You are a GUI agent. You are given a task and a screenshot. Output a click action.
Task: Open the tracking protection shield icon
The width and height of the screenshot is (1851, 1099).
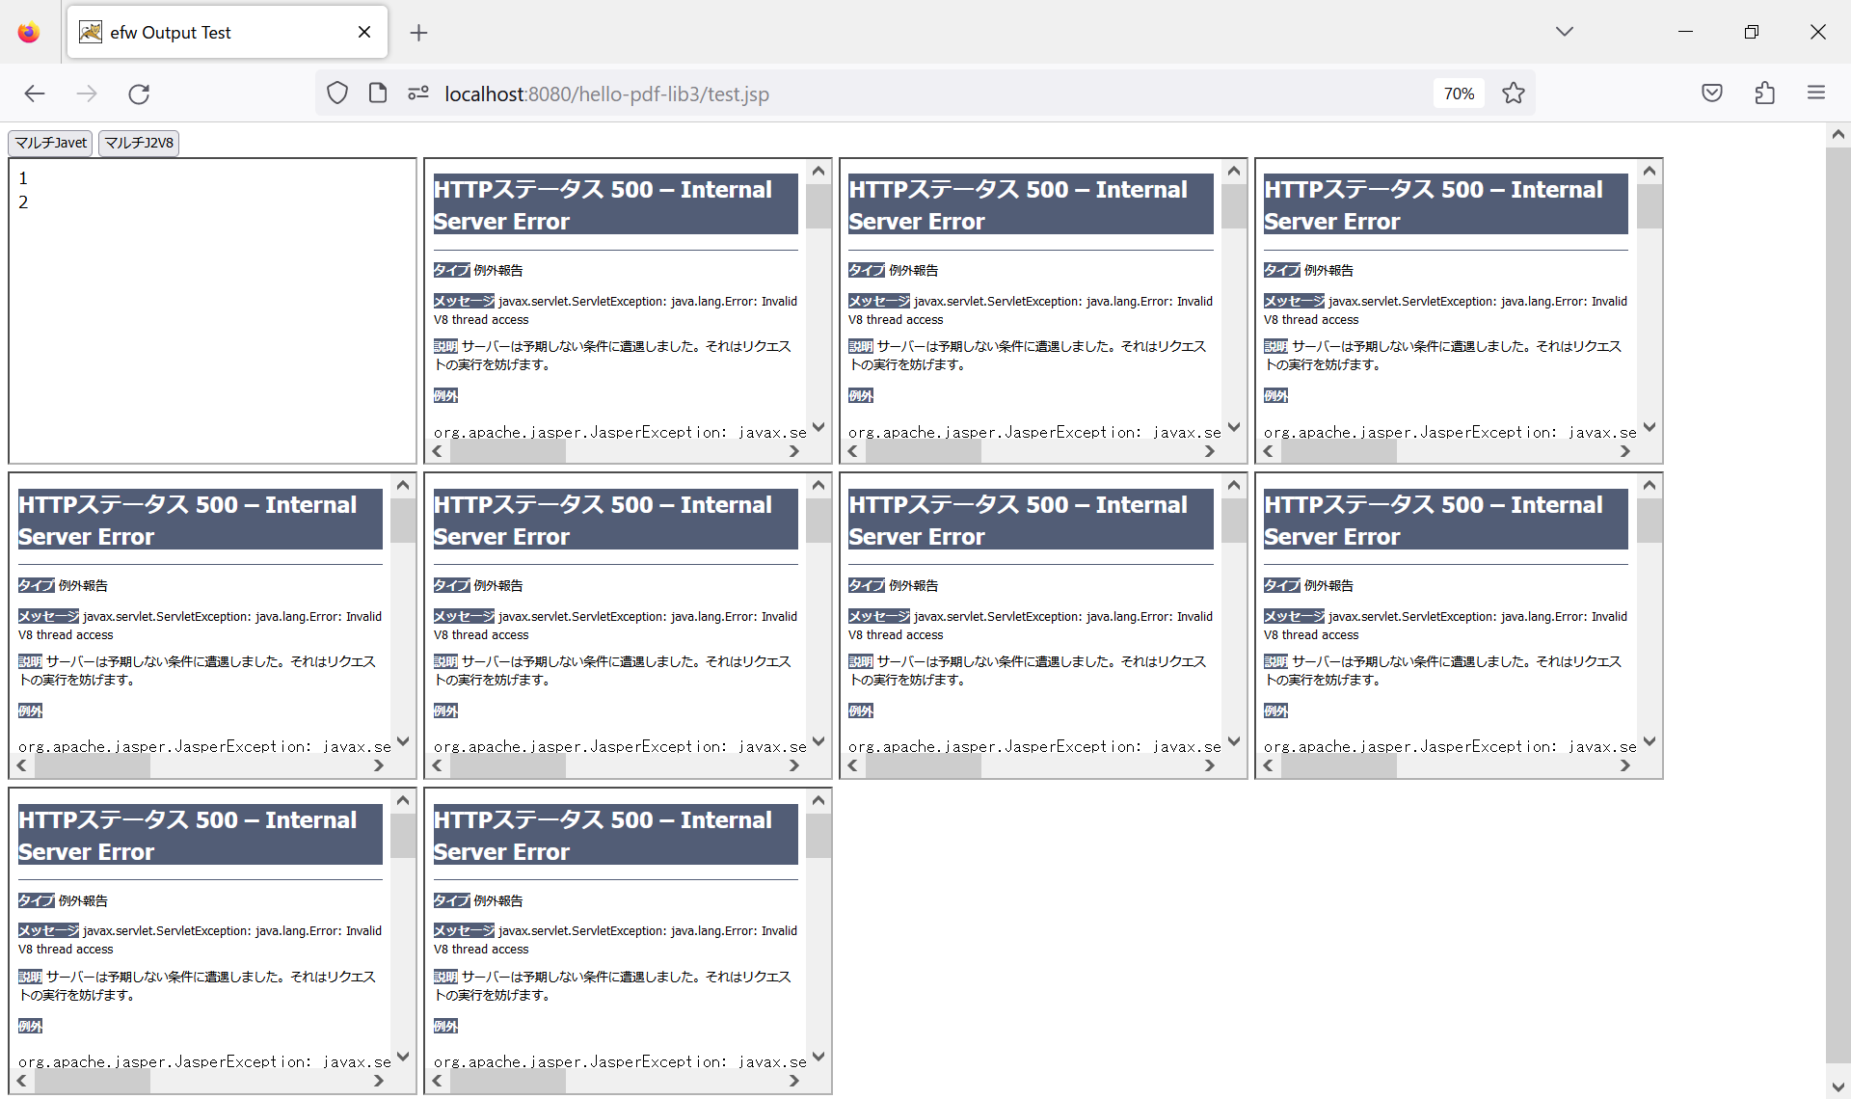336,94
